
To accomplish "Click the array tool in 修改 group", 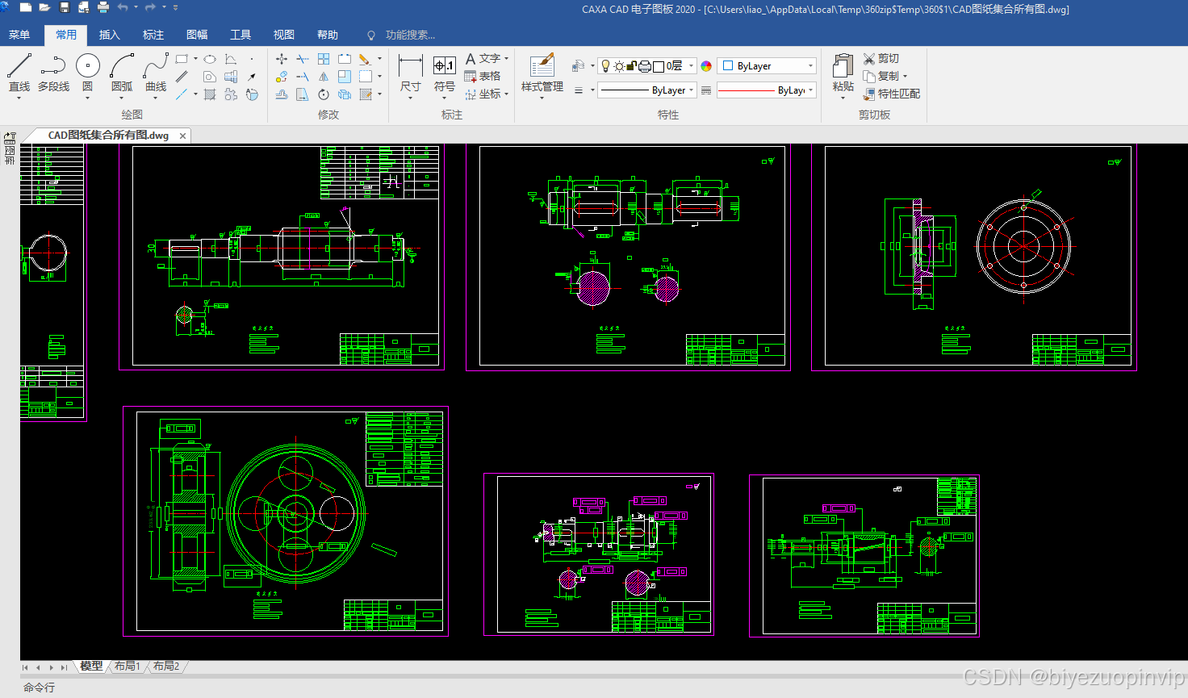I will click(x=324, y=59).
